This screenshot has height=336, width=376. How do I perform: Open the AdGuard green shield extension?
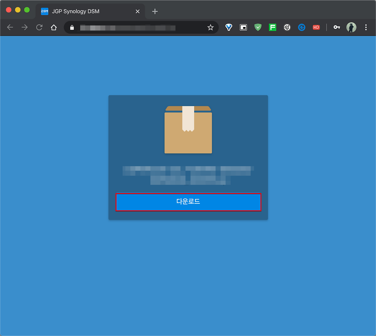tap(258, 27)
